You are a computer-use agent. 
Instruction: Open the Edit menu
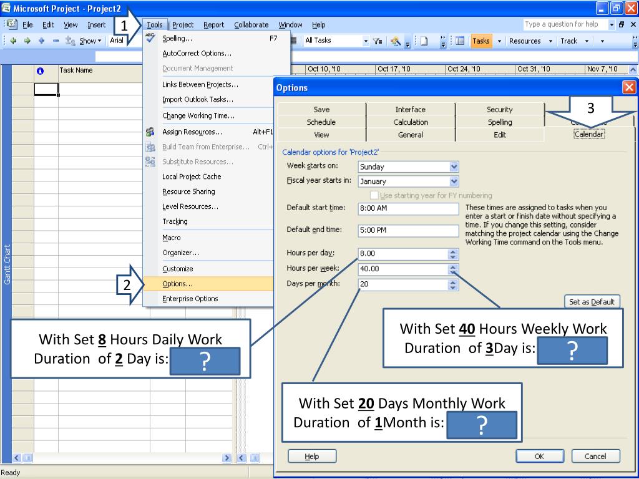coord(48,25)
